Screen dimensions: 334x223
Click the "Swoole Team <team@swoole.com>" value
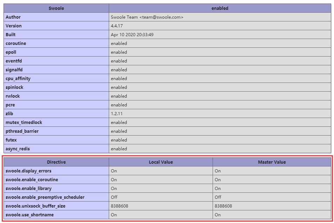click(147, 17)
